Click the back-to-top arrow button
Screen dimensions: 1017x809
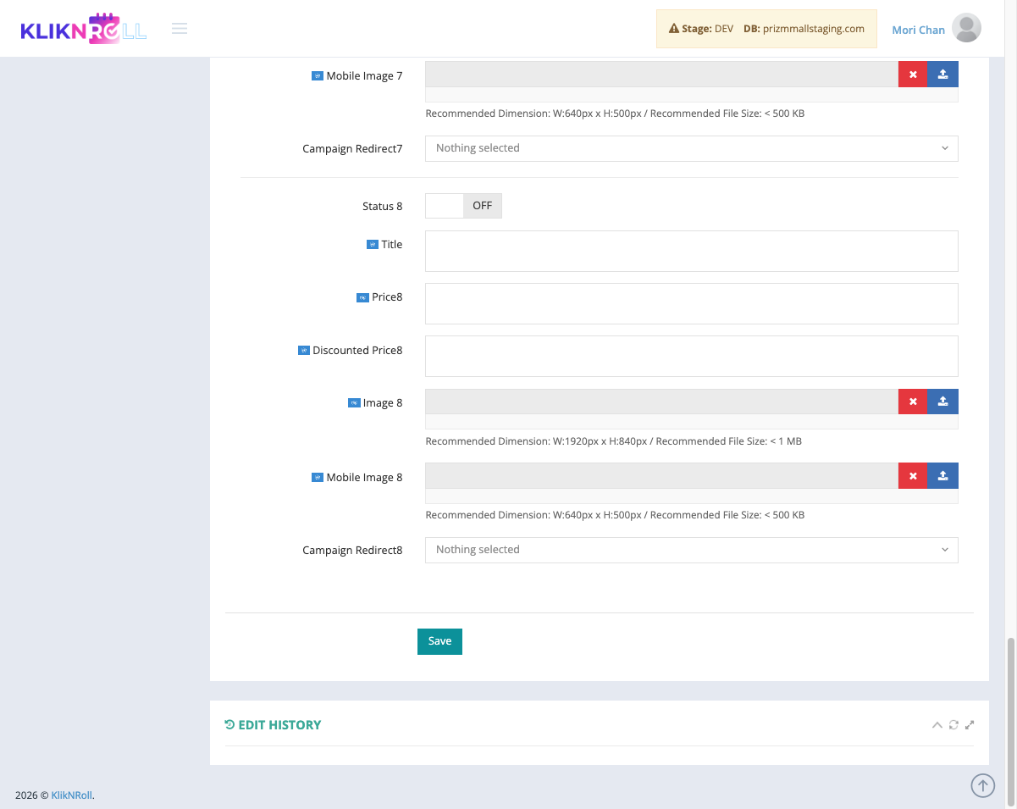click(982, 785)
